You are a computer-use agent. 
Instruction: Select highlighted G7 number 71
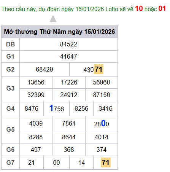tap(106, 162)
